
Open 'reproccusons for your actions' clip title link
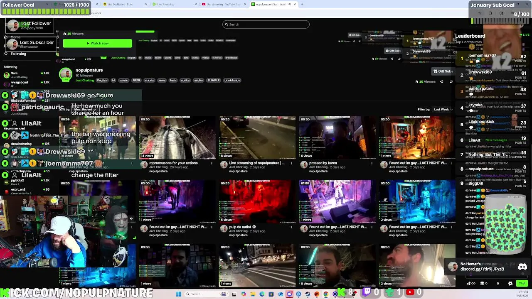point(173,163)
